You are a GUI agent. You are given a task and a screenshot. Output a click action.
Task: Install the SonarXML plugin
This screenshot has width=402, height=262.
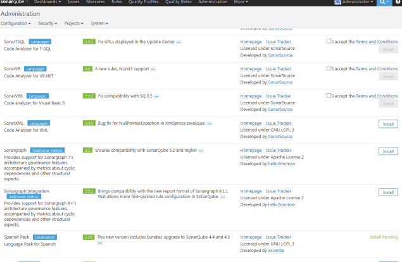click(388, 124)
